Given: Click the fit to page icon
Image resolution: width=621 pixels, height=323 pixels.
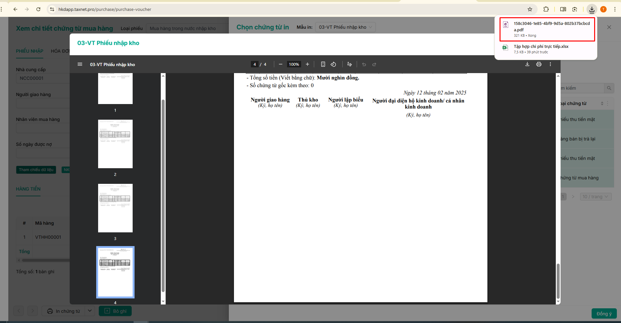Looking at the screenshot, I should (323, 64).
